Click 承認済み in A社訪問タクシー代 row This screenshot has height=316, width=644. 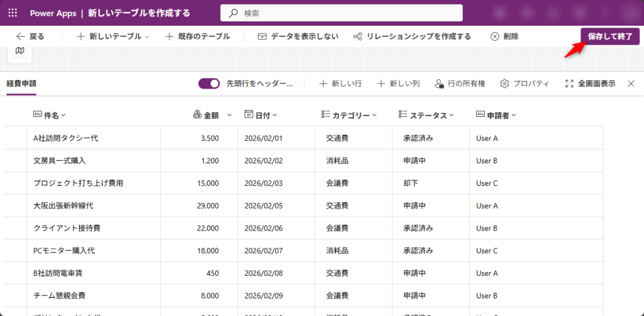point(431,138)
